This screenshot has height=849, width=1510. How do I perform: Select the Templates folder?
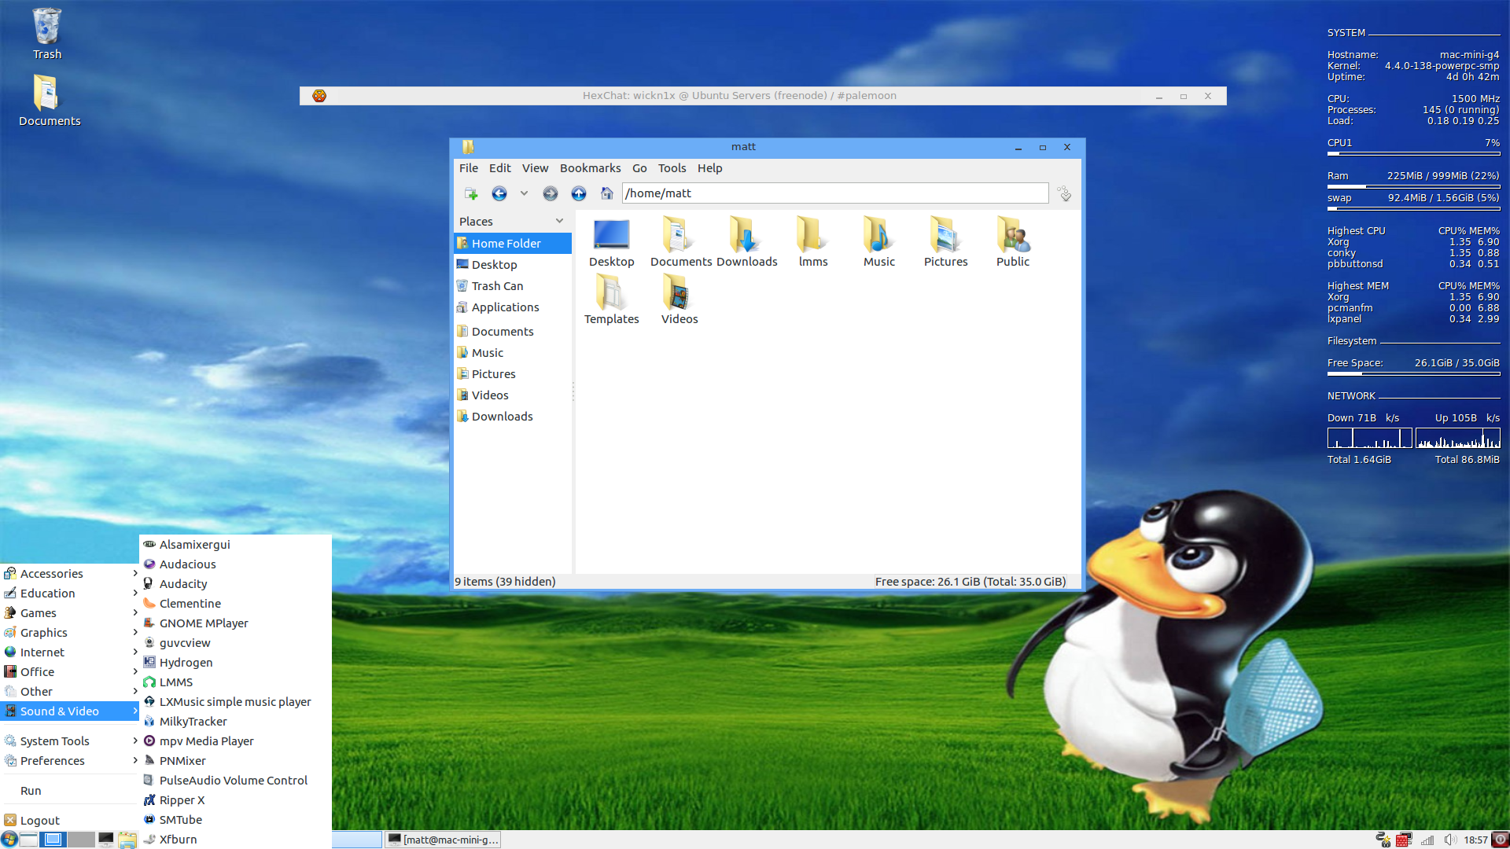pyautogui.click(x=612, y=300)
